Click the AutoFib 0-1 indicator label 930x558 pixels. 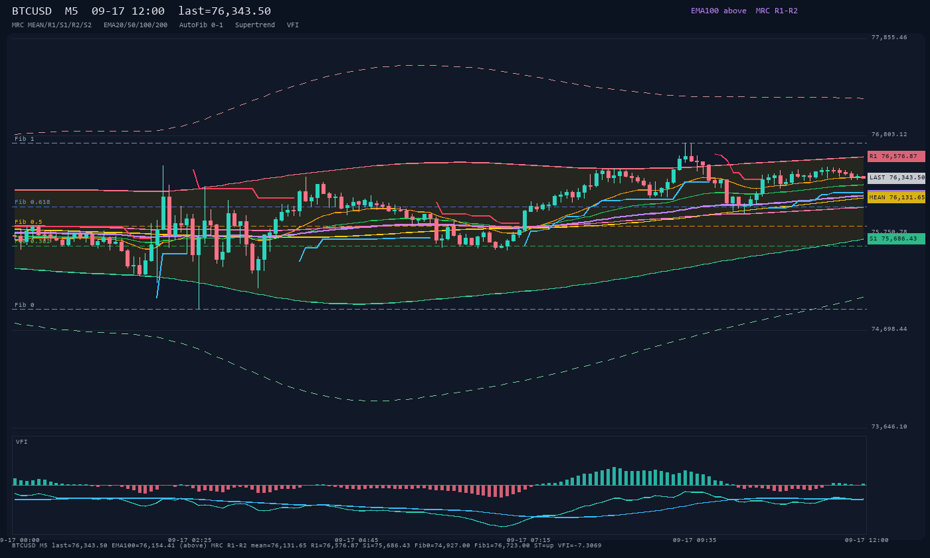click(x=201, y=25)
